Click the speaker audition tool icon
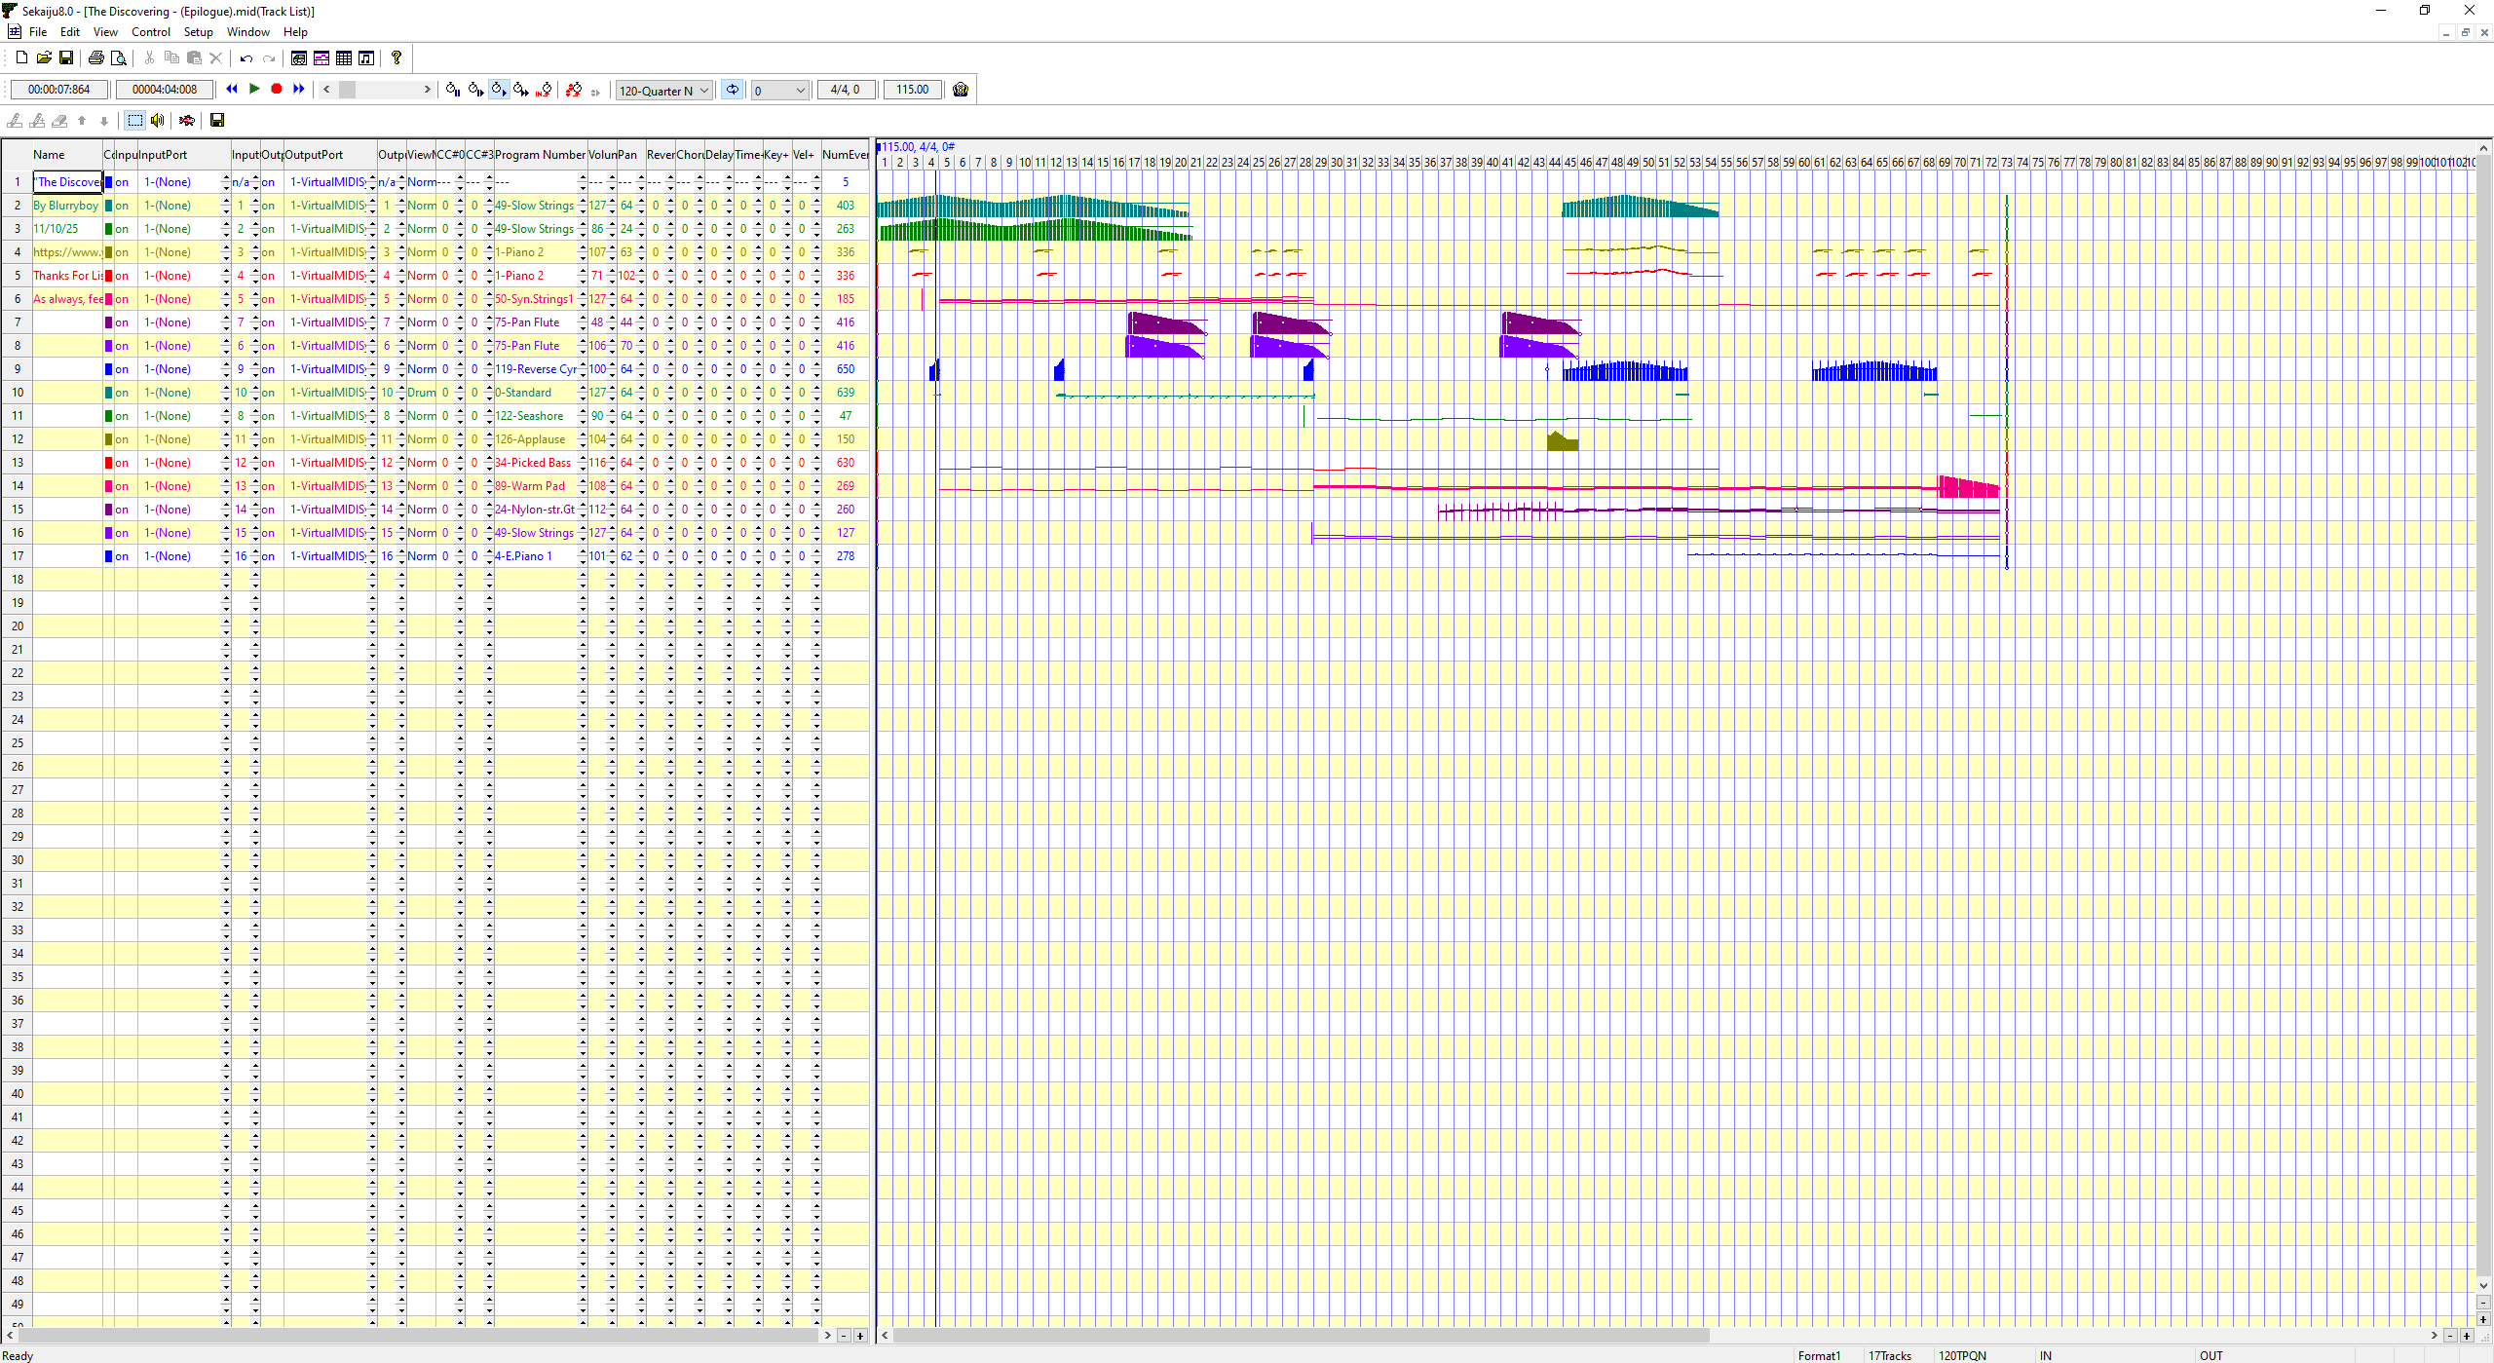The image size is (2494, 1363). coord(157,120)
